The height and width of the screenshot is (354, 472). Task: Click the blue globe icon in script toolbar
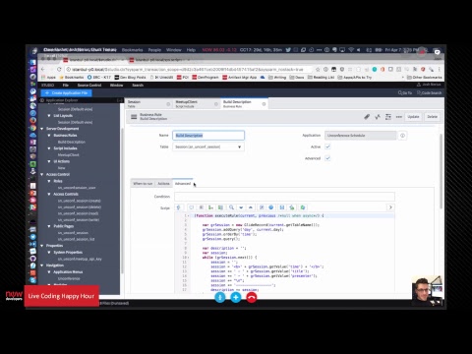(x=271, y=207)
